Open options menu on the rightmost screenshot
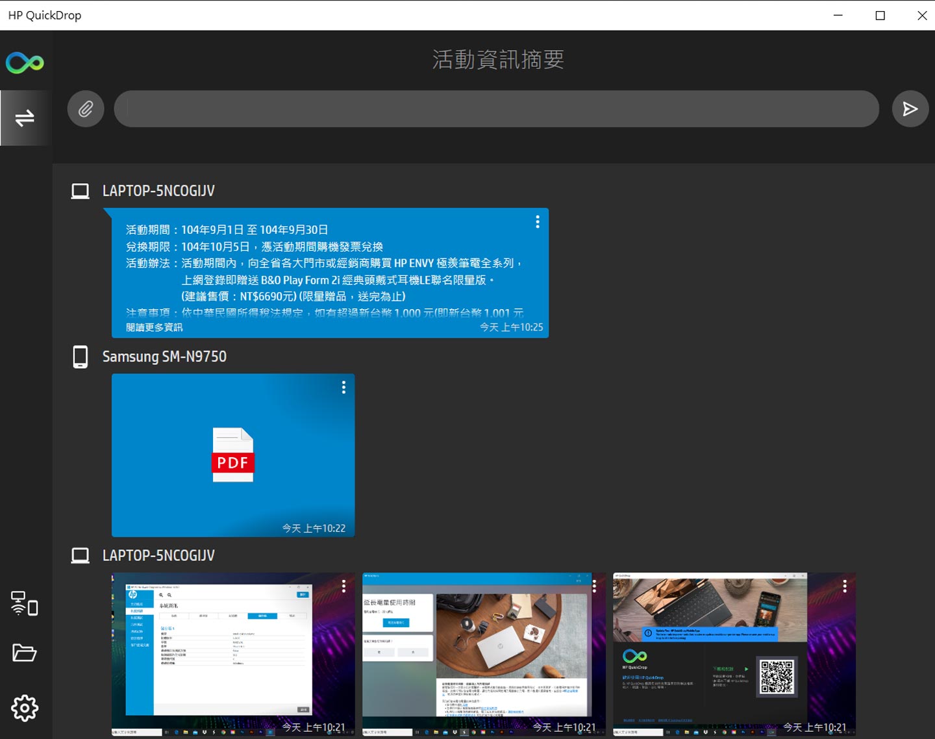This screenshot has height=739, width=935. tap(844, 585)
